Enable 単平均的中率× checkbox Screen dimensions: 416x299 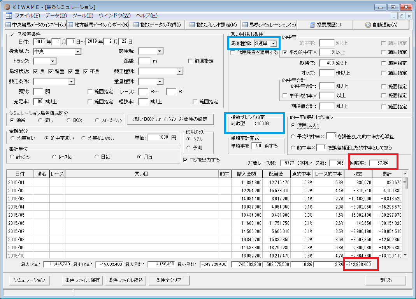pos(285,96)
